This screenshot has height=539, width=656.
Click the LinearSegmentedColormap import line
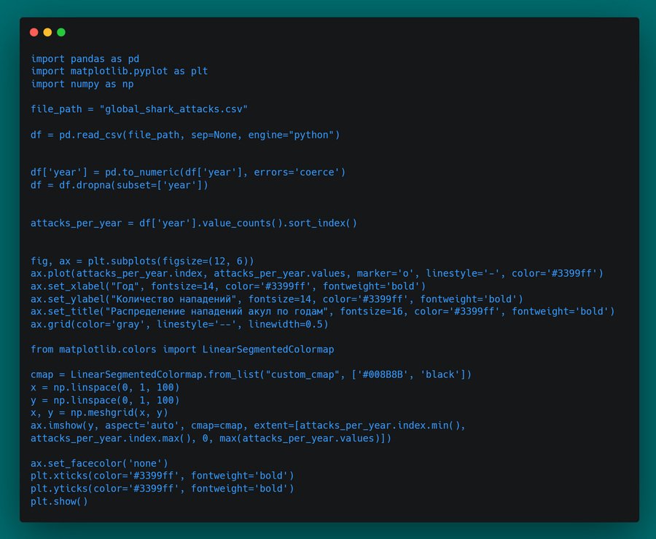click(x=182, y=350)
